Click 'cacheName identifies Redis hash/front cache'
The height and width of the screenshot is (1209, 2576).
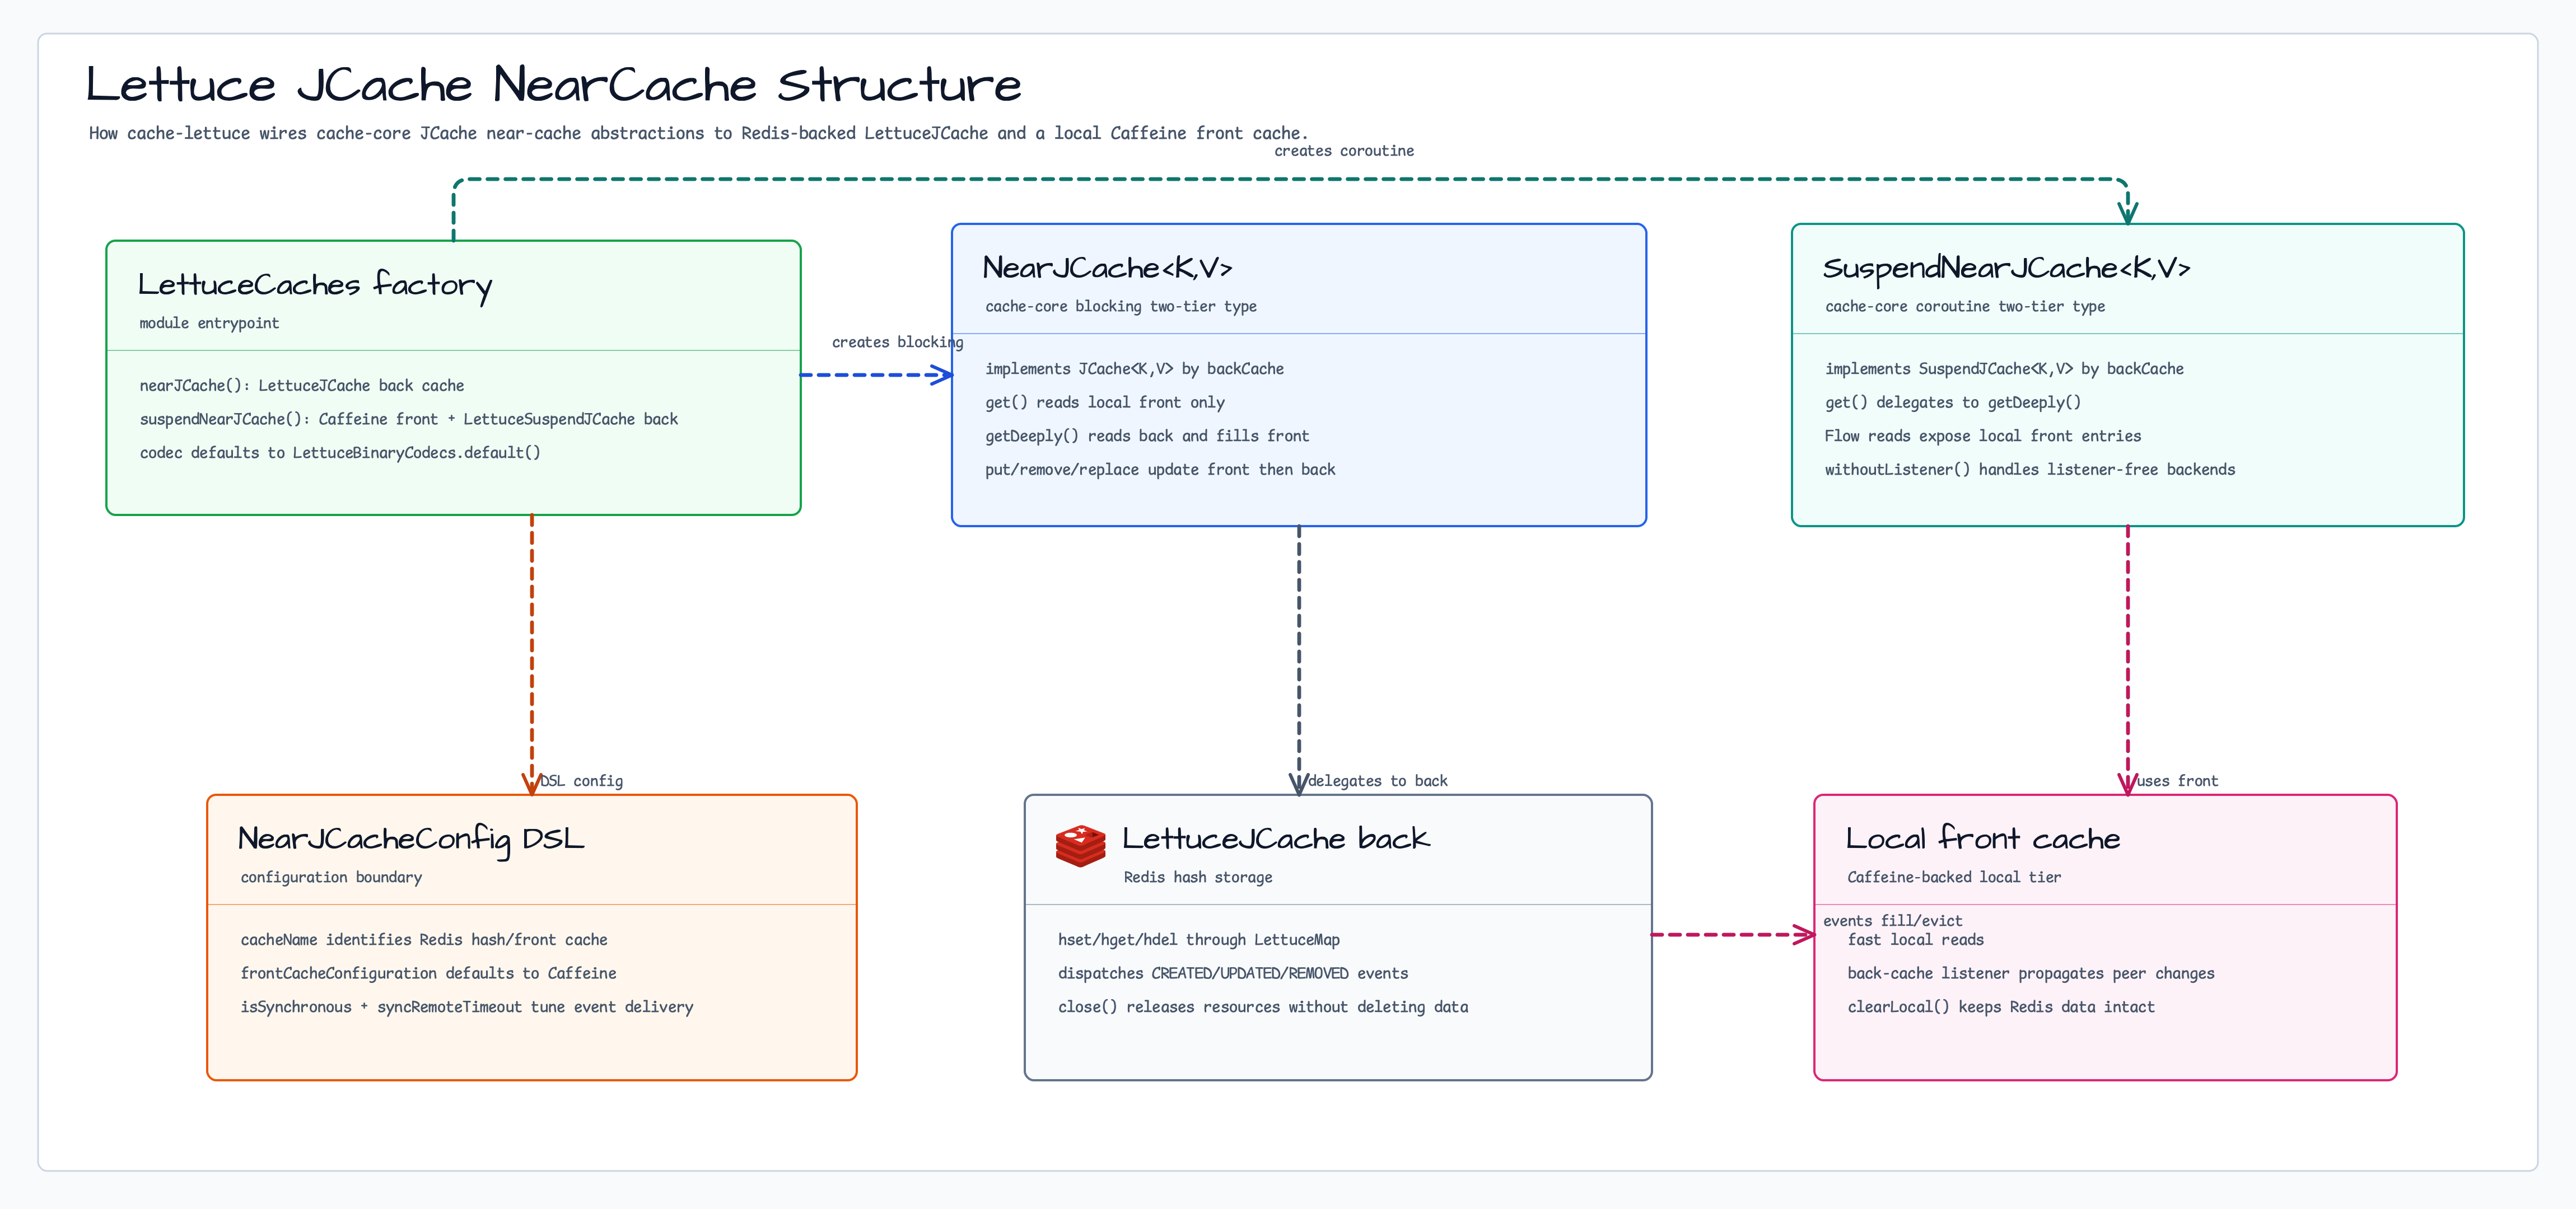pos(424,940)
